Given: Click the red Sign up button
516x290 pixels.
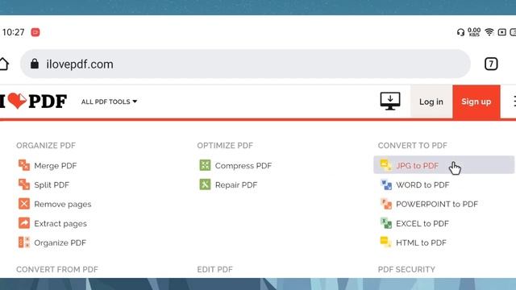Looking at the screenshot, I should [476, 102].
